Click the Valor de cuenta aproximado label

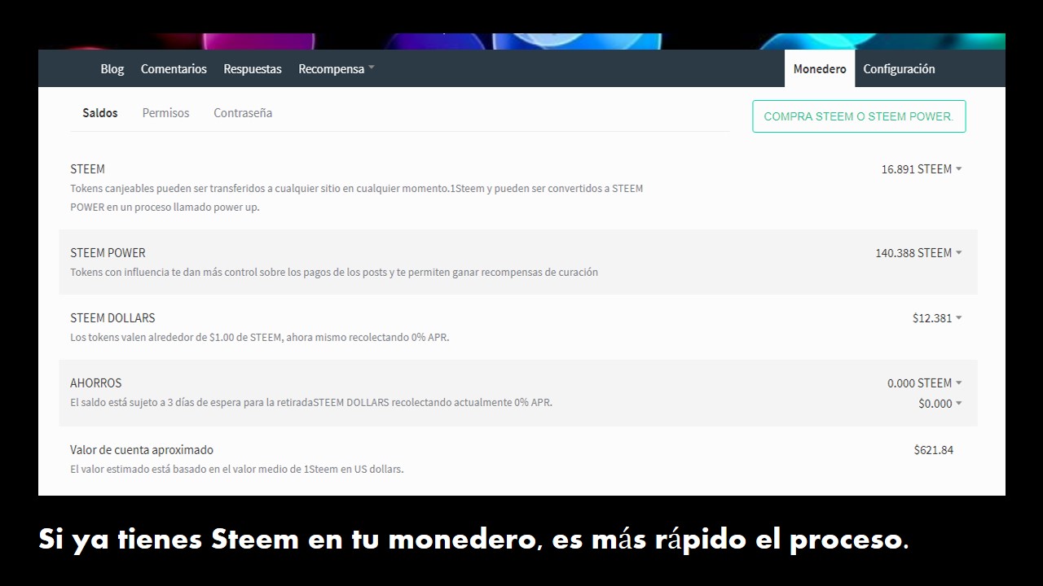click(x=142, y=450)
